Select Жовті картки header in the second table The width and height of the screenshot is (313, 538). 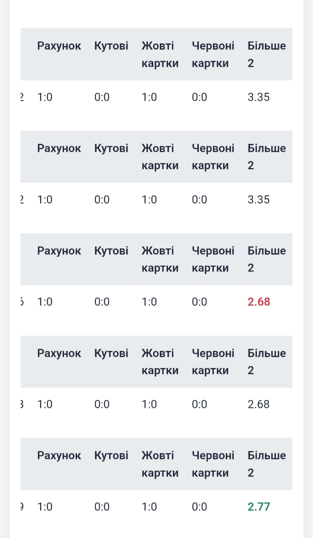coord(160,157)
